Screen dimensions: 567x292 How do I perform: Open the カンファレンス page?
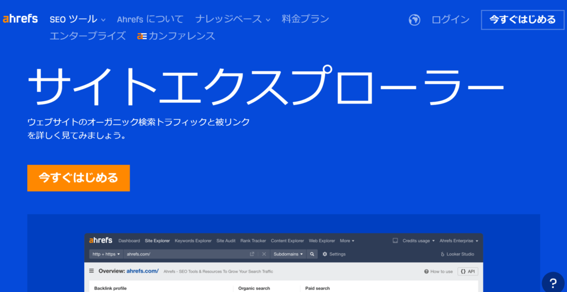point(176,36)
